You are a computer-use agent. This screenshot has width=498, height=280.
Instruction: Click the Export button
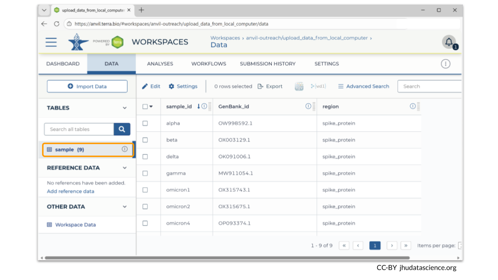270,87
